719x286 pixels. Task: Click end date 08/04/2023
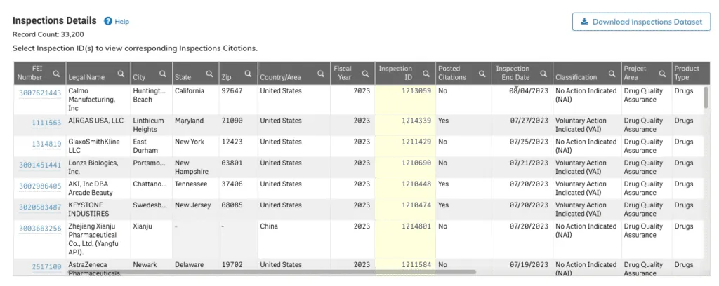pos(529,90)
